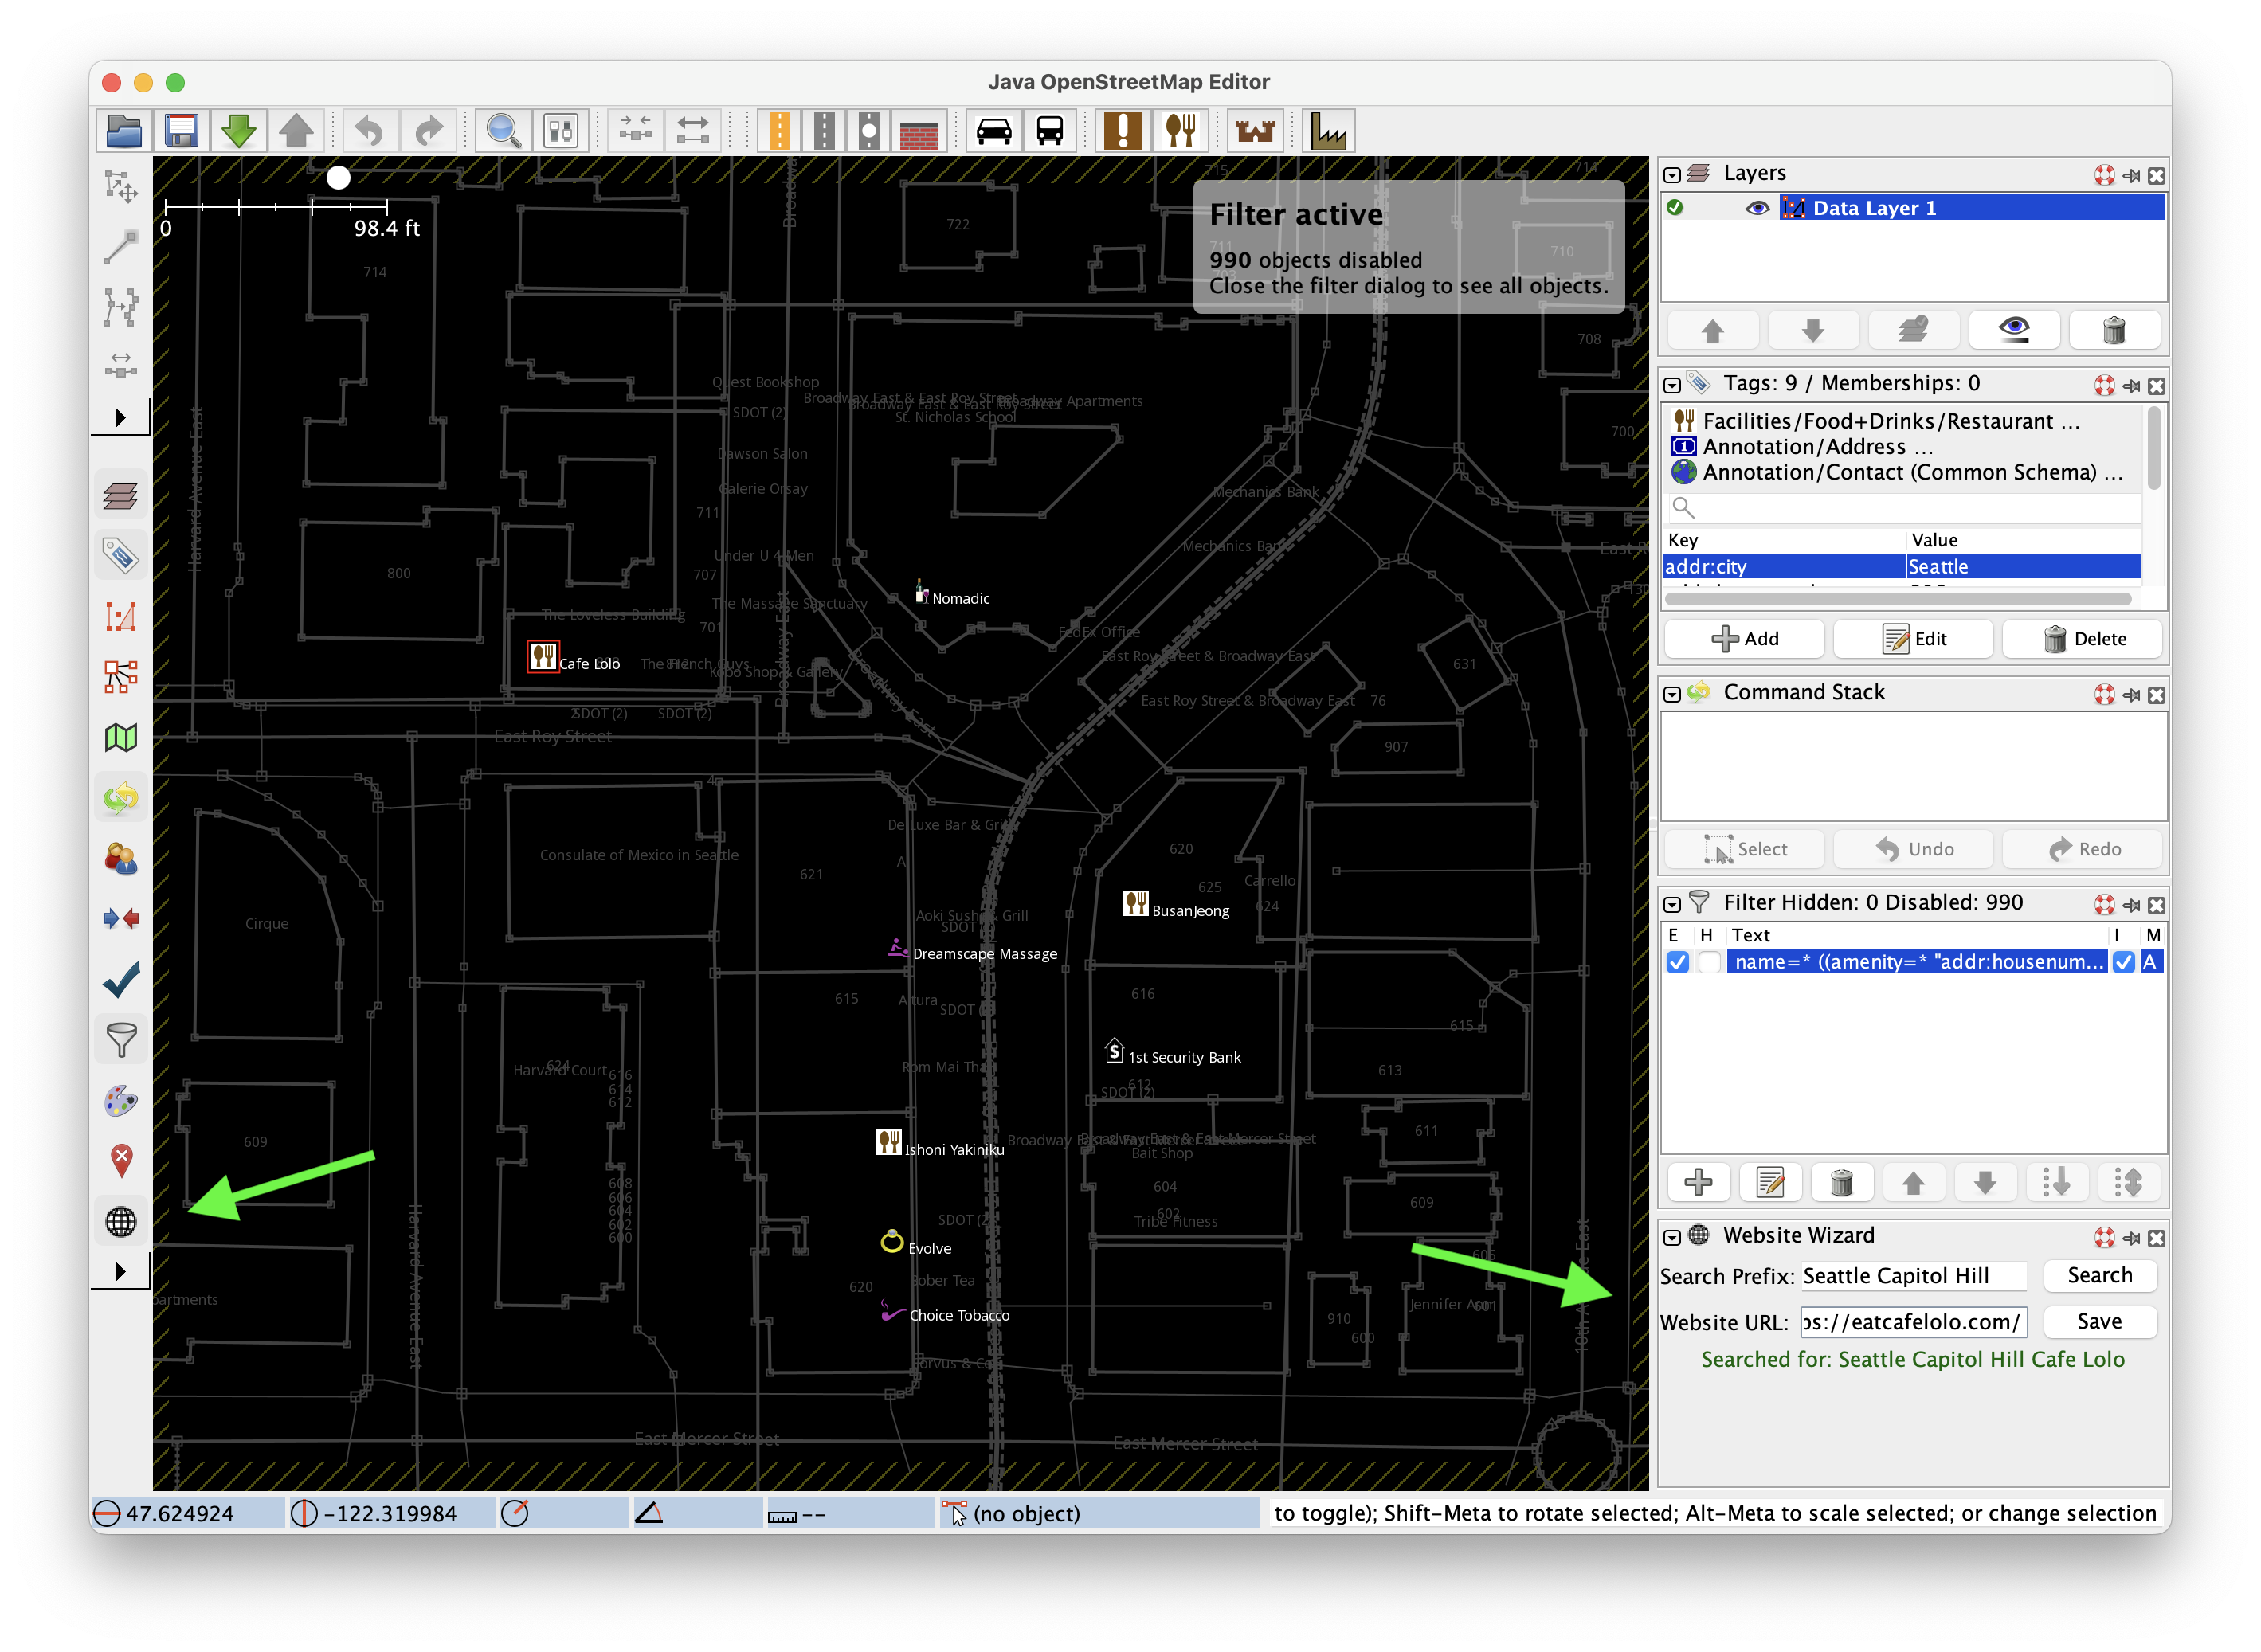Merge layers using the Layers panel merge icon
2261x1652 pixels.
(x=1913, y=330)
